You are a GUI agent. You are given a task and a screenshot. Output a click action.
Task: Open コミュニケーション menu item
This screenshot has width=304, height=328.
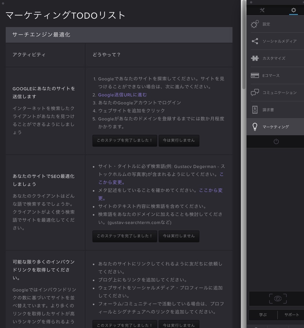point(275,93)
